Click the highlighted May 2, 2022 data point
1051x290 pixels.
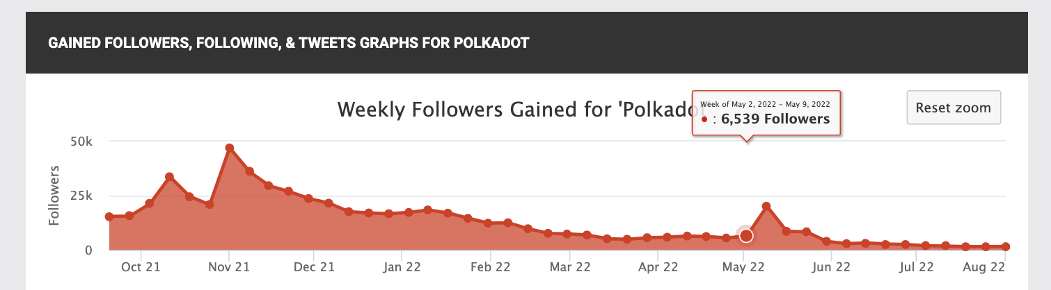tap(746, 236)
